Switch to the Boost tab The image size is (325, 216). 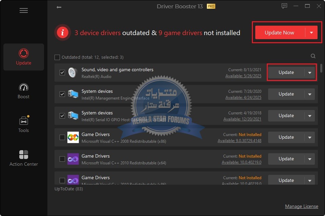click(24, 91)
